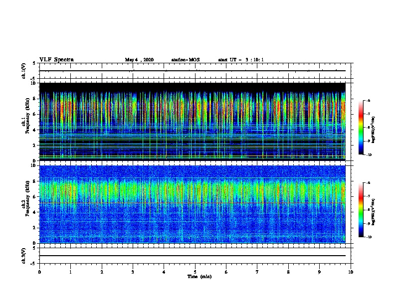Click the "Time (min)" x-axis label

(199, 277)
